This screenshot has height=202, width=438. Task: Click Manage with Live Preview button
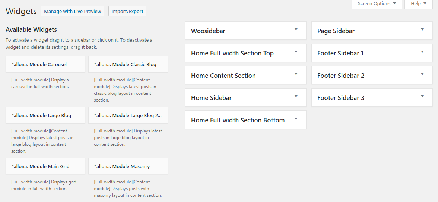[73, 11]
